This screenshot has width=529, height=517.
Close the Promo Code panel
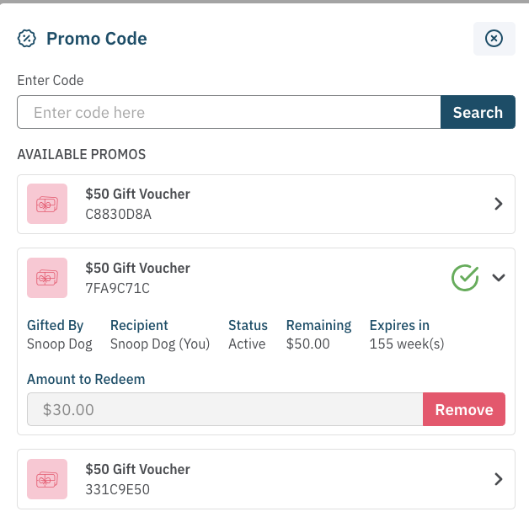point(494,39)
